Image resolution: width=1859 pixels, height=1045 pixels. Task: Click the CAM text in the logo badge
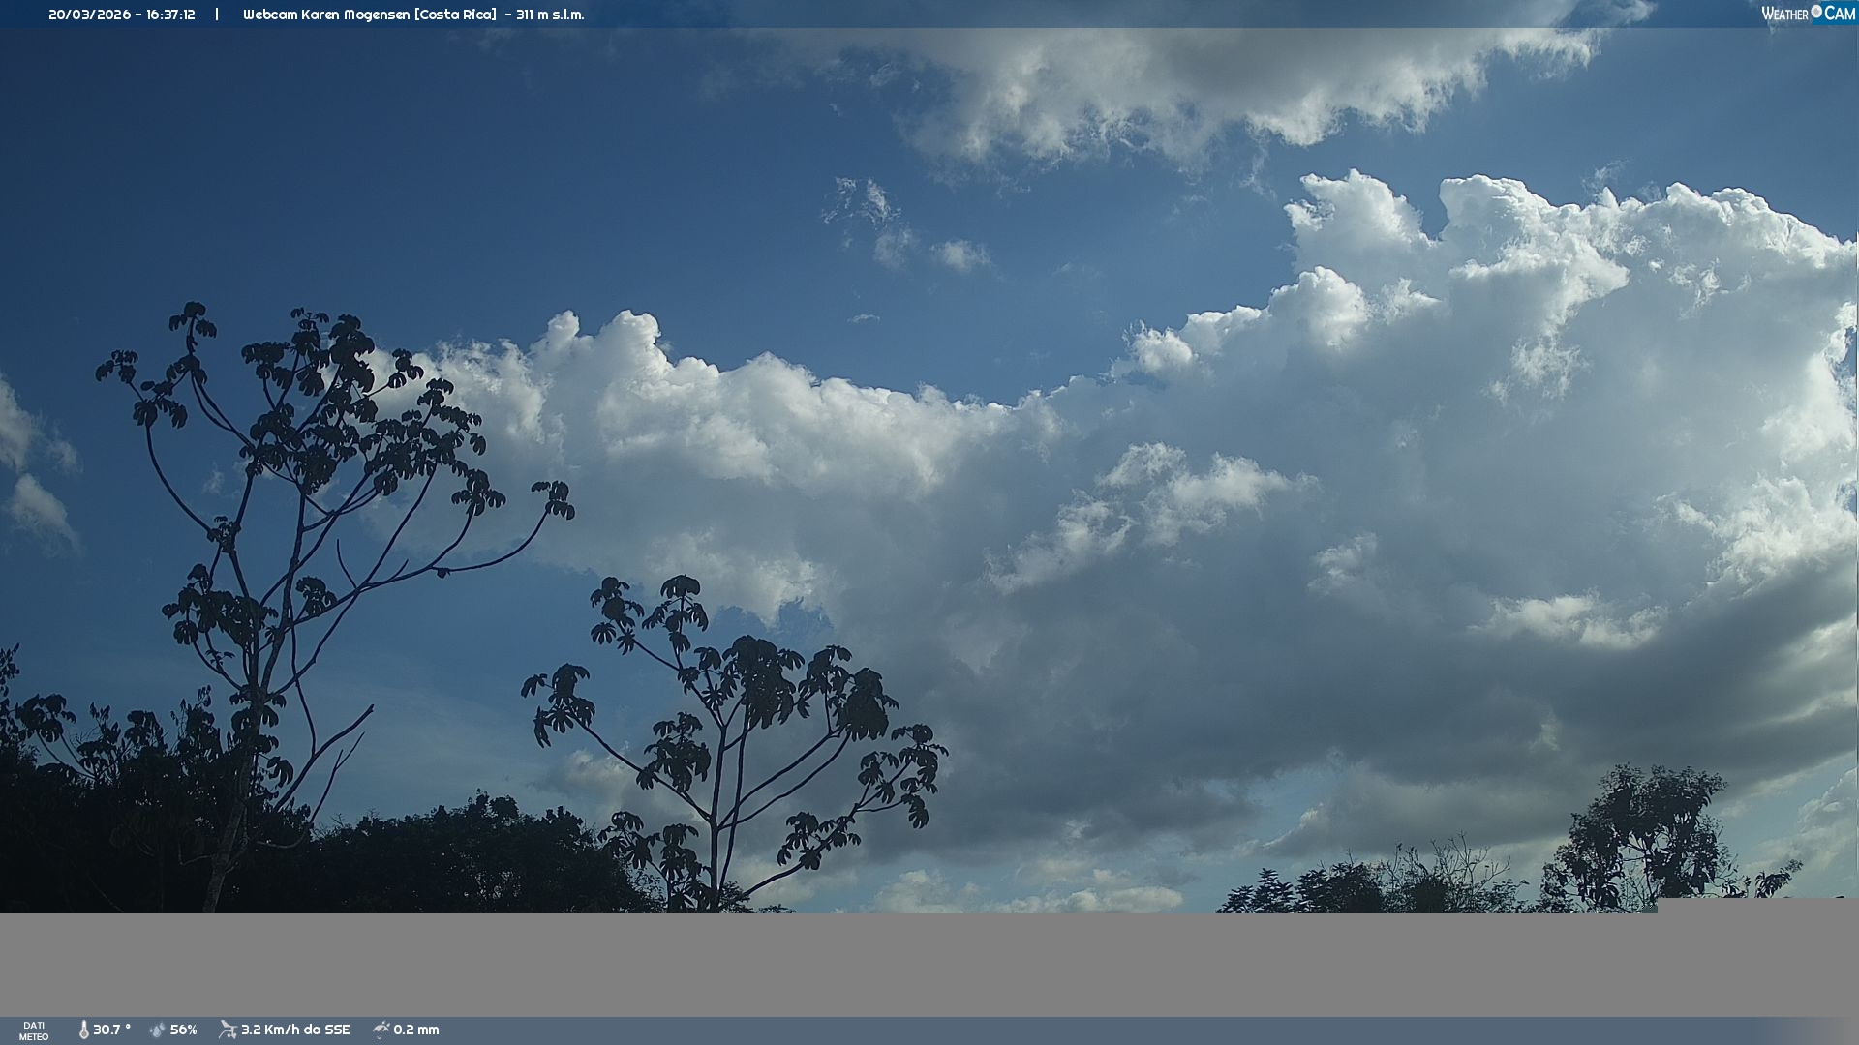(x=1840, y=14)
